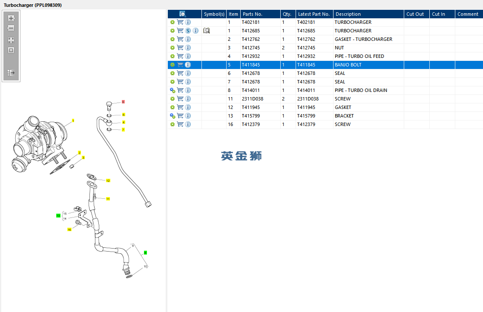Select yellow callout 4 in the diagram

pyautogui.click(x=124, y=123)
